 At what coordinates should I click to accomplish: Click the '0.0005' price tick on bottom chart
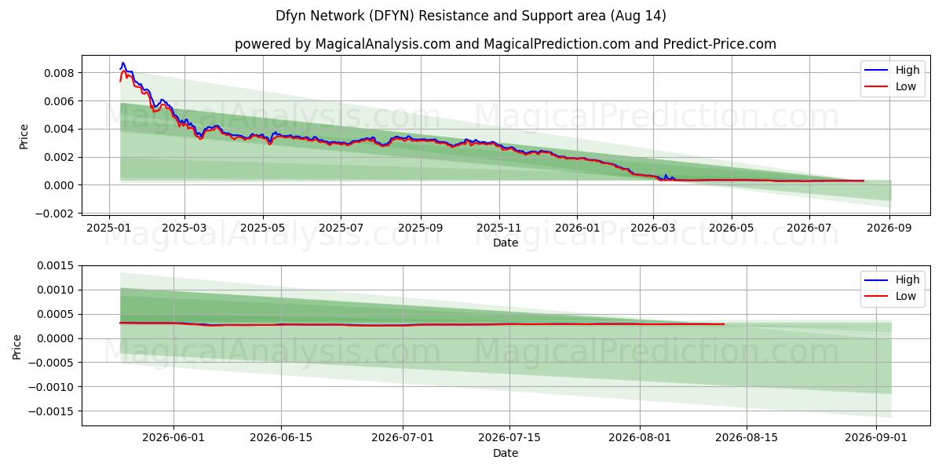tap(56, 315)
